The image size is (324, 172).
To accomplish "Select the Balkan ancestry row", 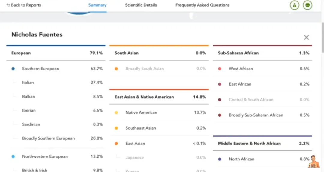I will click(x=28, y=97).
